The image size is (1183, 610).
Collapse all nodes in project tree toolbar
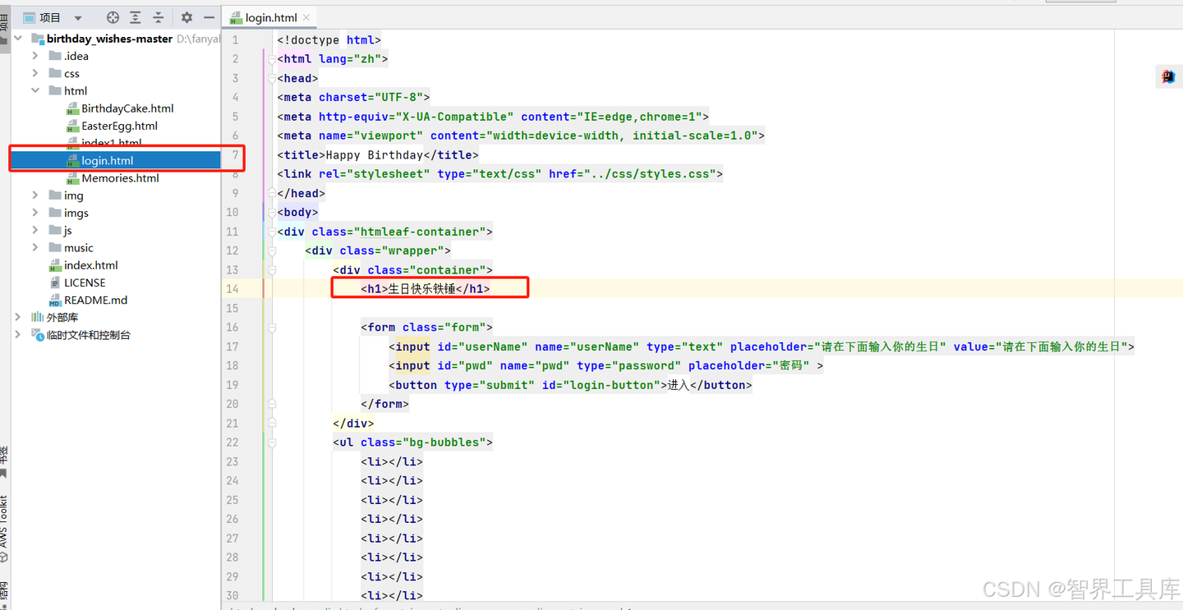(159, 17)
